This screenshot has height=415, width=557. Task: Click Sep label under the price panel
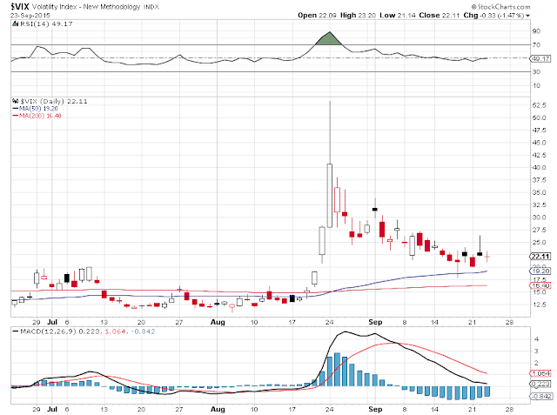[375, 322]
